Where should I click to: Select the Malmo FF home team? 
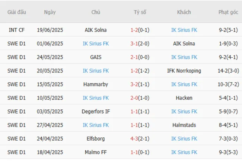96,153
